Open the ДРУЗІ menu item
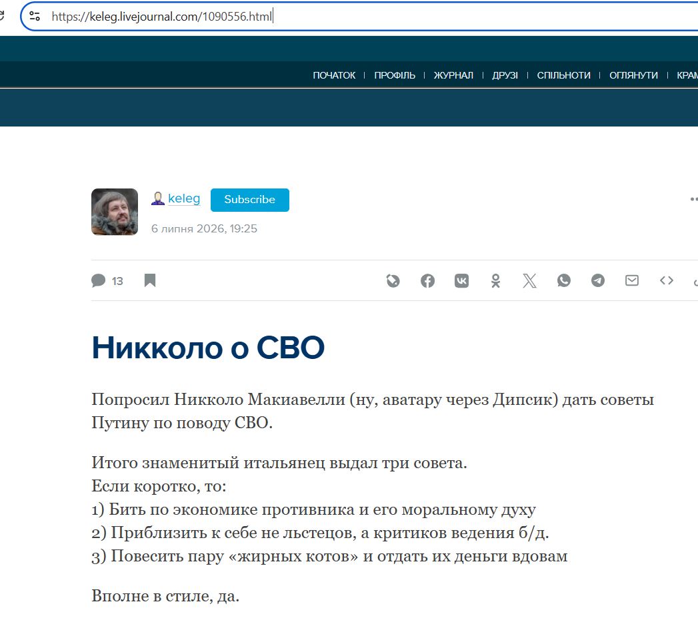The width and height of the screenshot is (698, 622). pyautogui.click(x=505, y=75)
